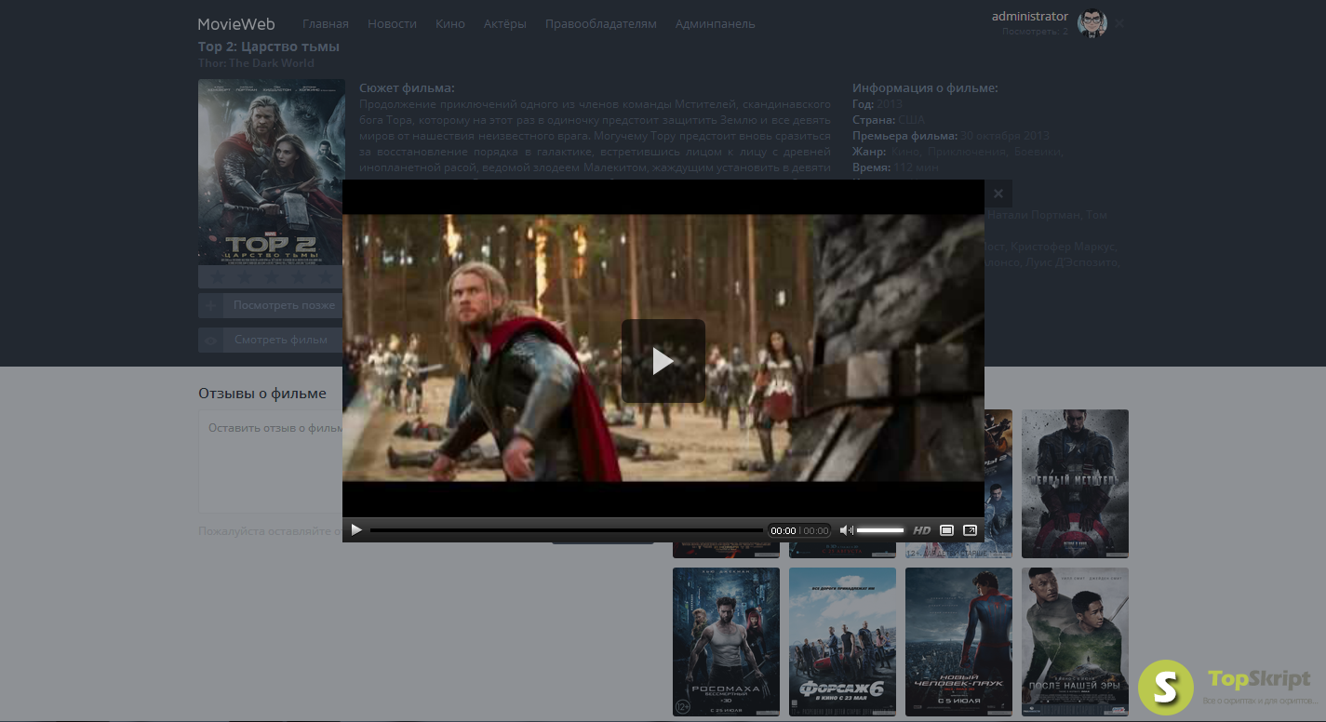Open the Росомаха poster

(726, 642)
